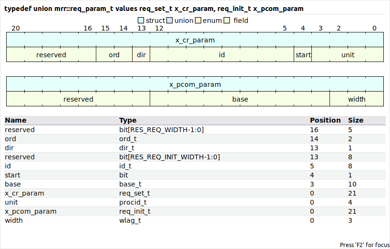Click the Size column header

click(x=356, y=120)
